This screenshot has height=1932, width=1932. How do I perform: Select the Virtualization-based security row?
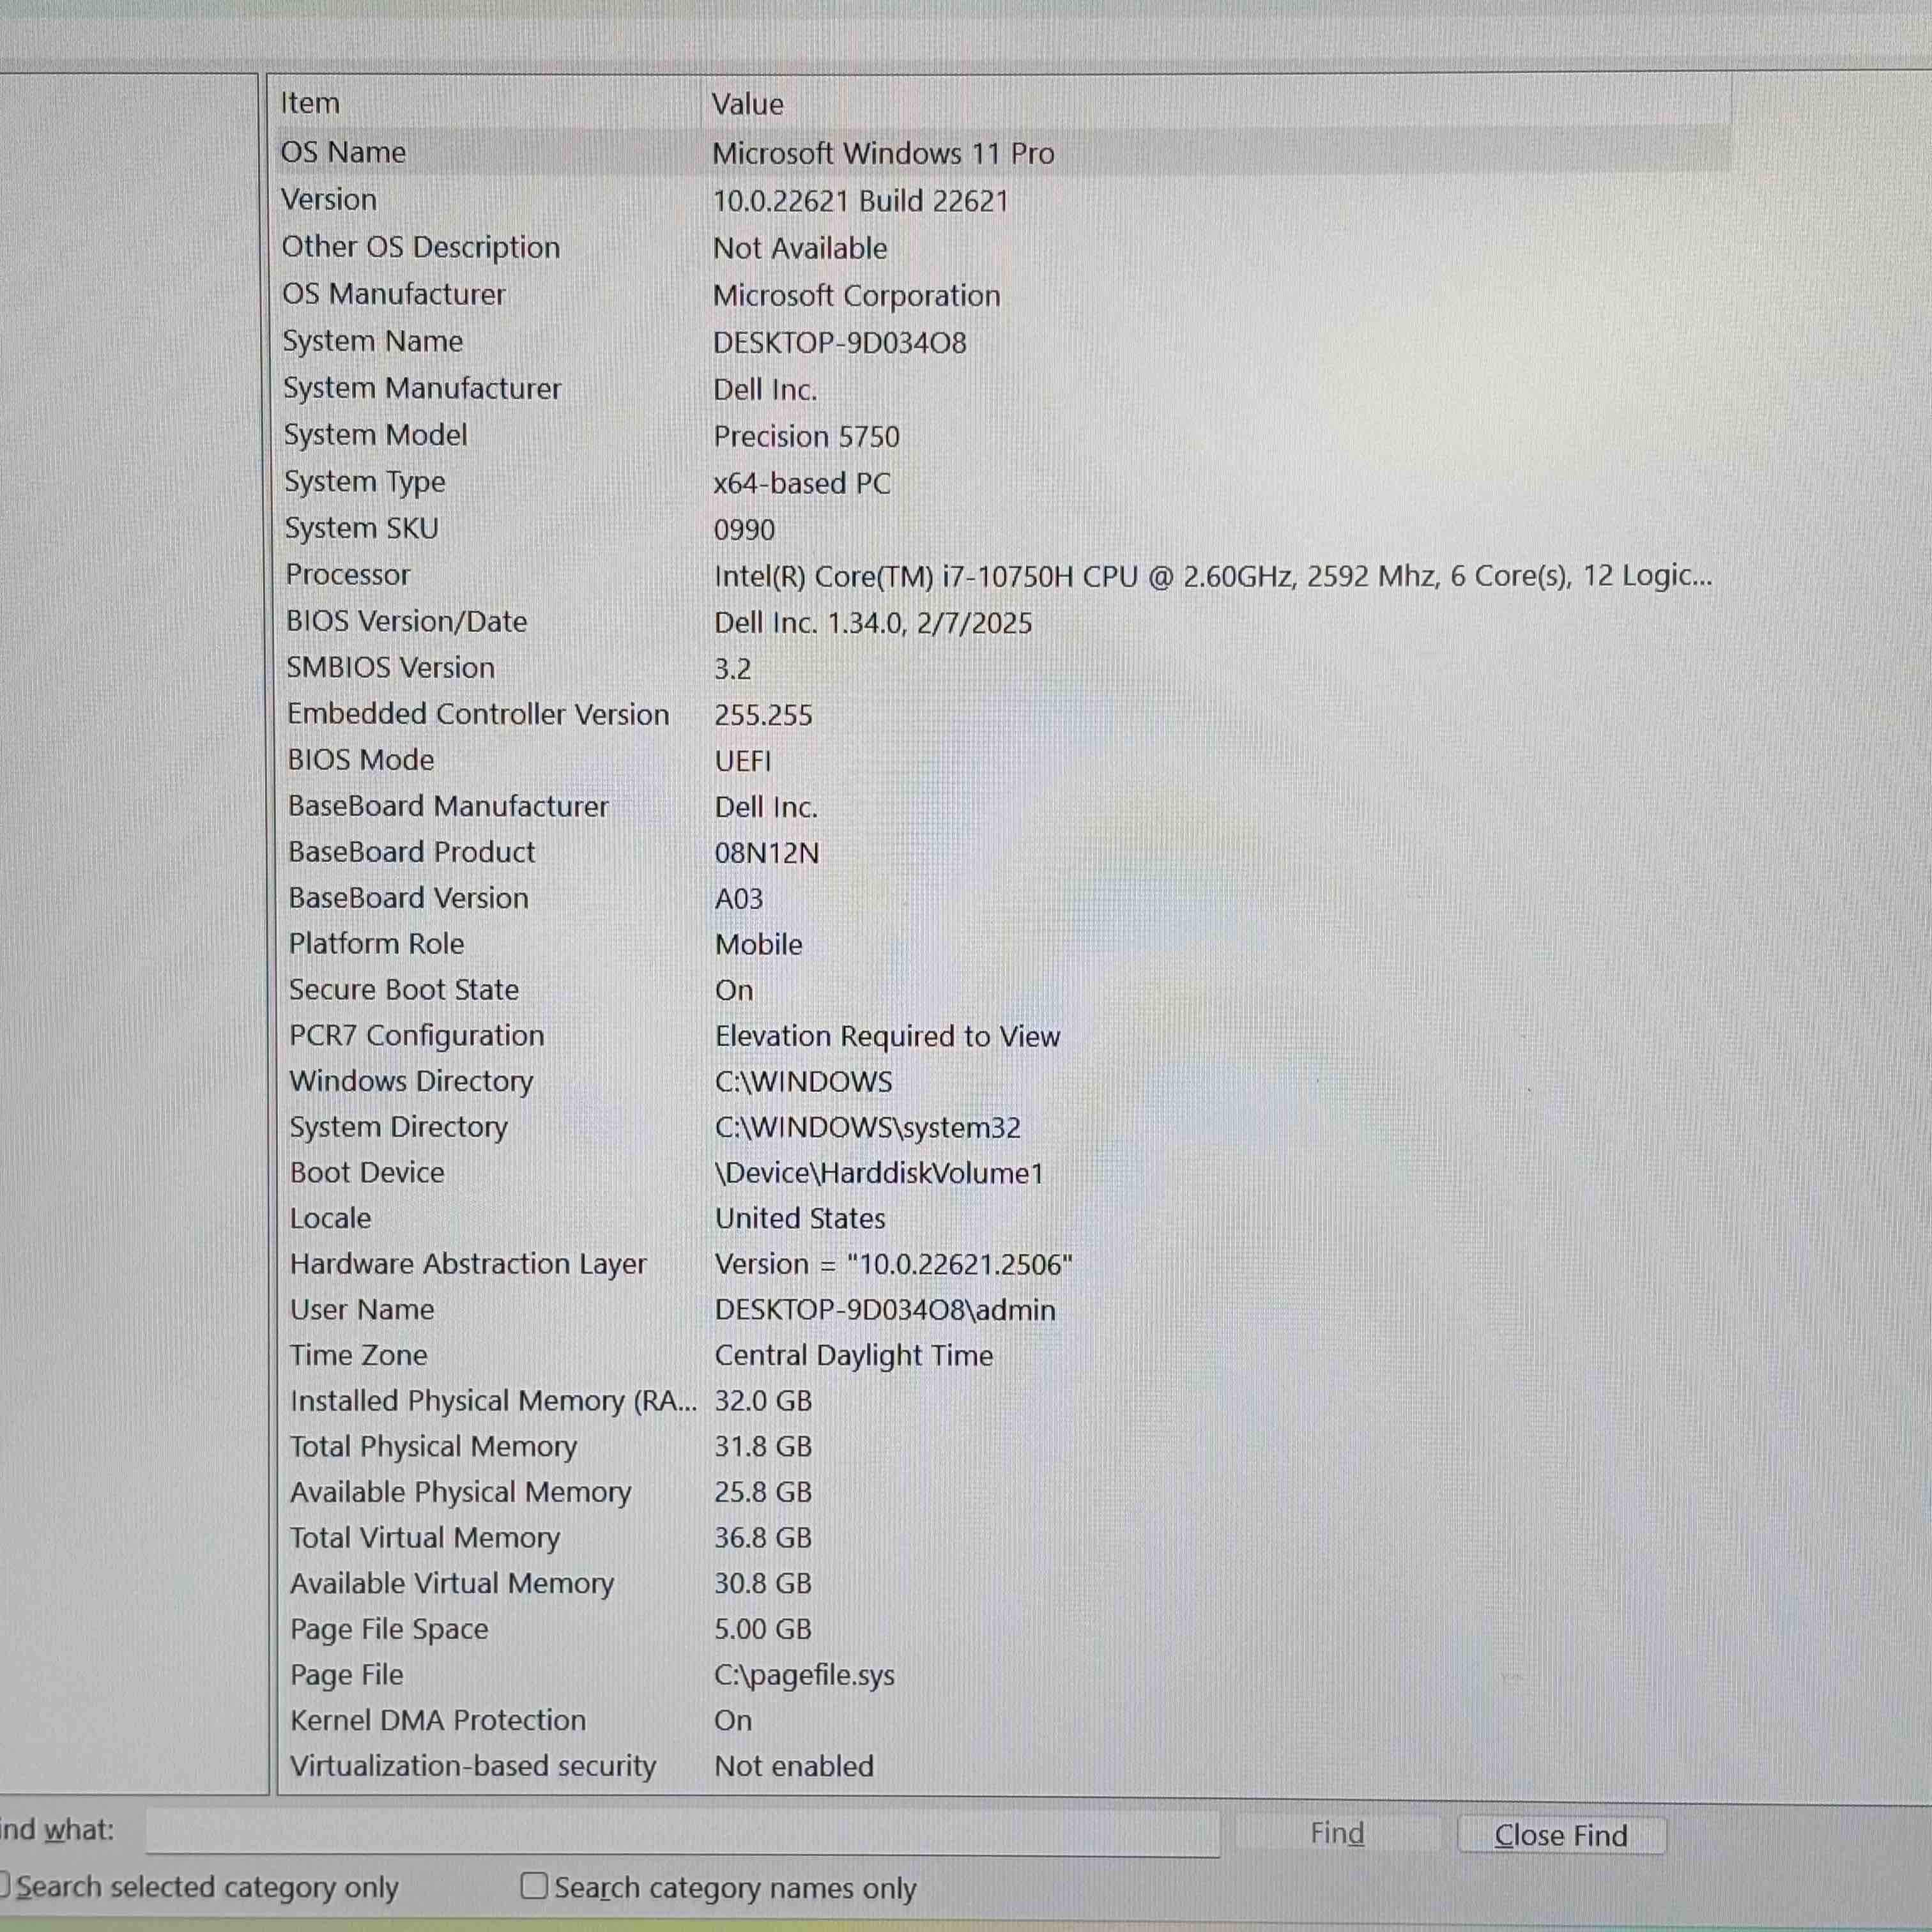pyautogui.click(x=472, y=1766)
